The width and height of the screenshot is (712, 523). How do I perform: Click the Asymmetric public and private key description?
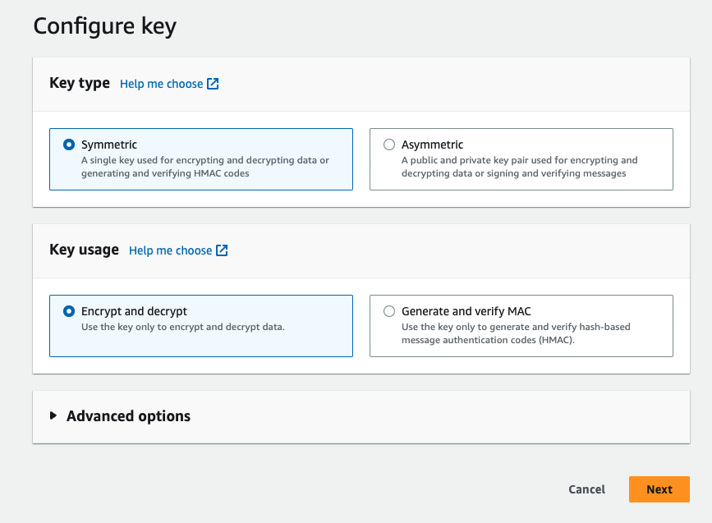point(520,167)
